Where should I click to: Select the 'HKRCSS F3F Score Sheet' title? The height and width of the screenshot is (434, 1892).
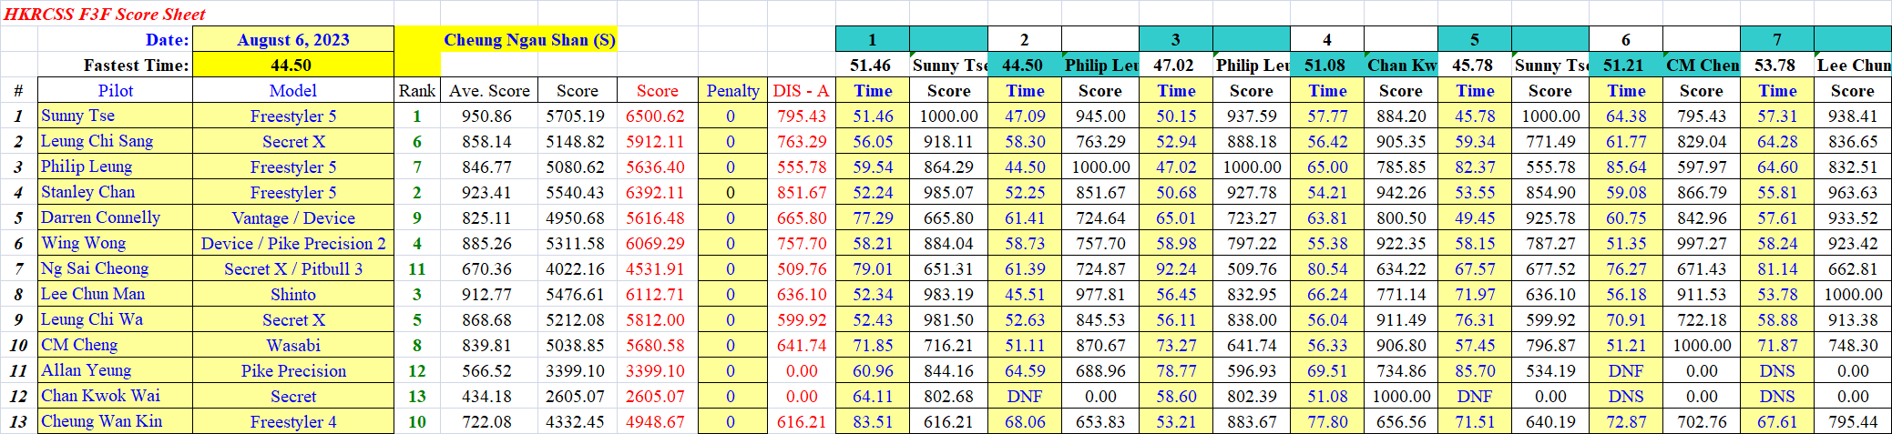[x=105, y=14]
